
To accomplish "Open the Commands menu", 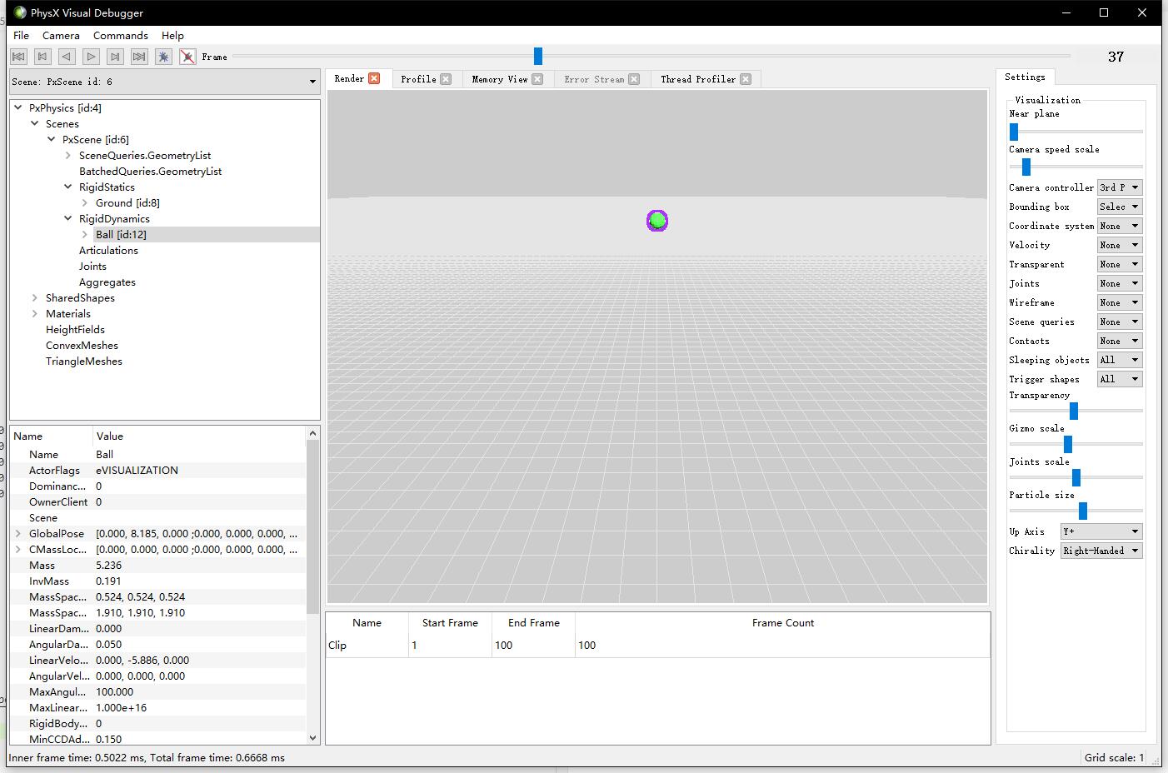I will coord(121,35).
